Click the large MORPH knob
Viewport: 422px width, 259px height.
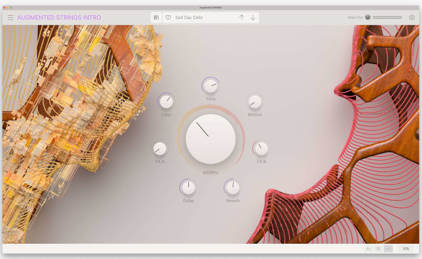[210, 139]
